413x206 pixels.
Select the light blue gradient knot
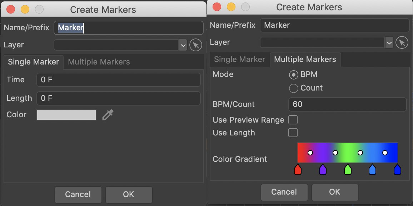[x=372, y=170]
